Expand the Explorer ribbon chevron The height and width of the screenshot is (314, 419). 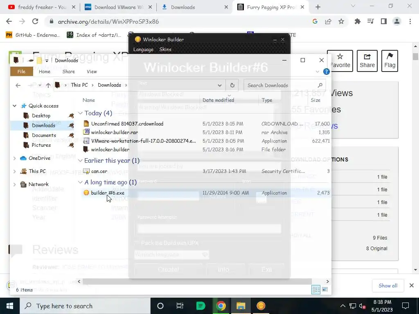(318, 72)
